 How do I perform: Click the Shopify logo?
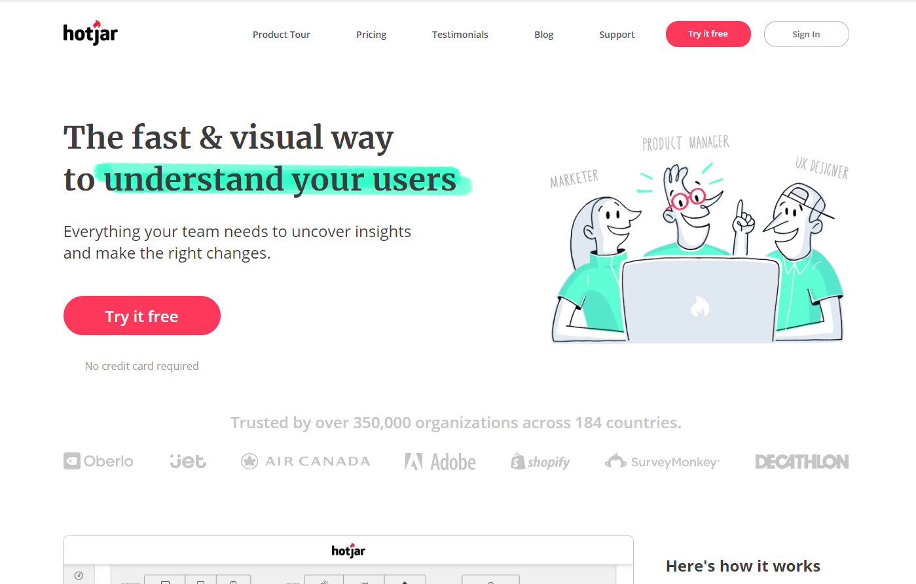point(540,462)
